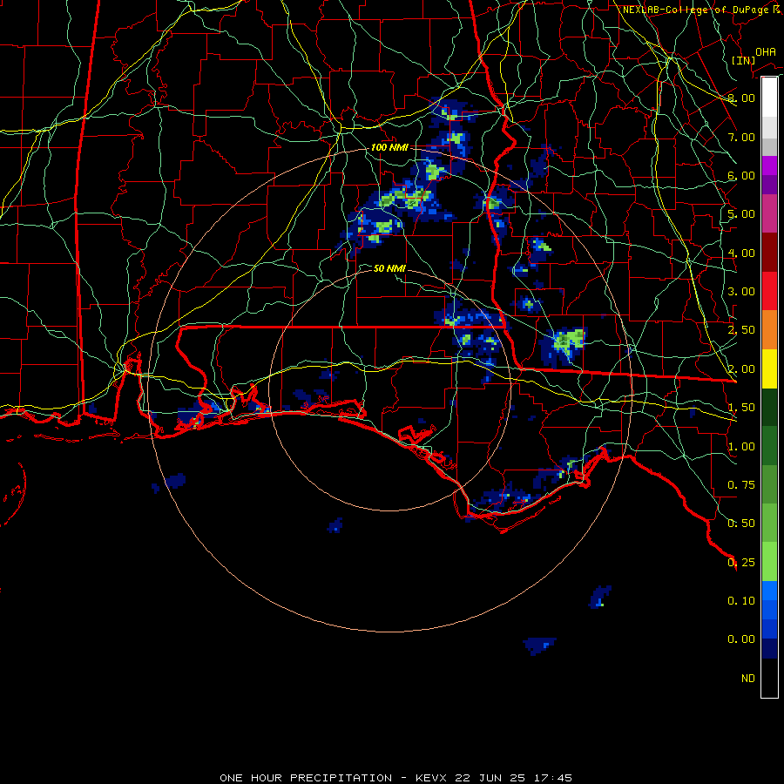784x784 pixels.
Task: Click the "50 NMI" range ring label
Action: click(389, 268)
